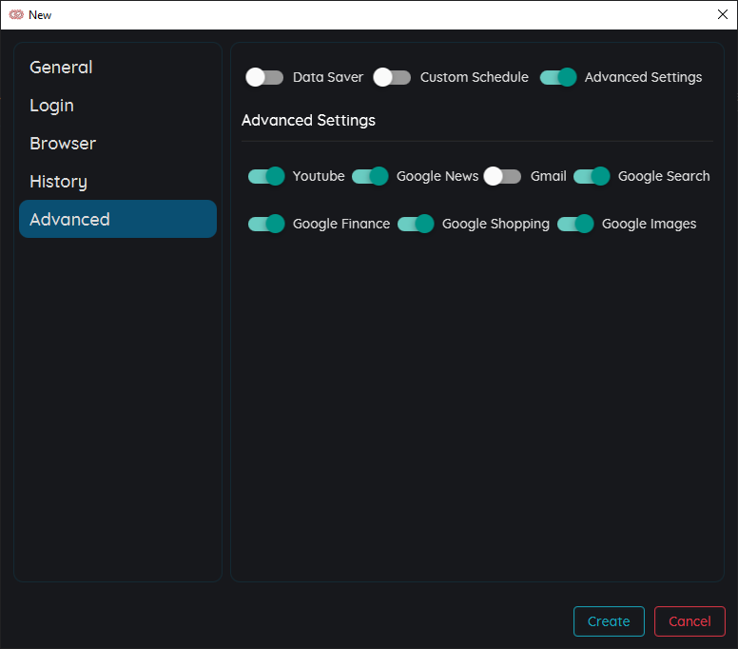Turn off the Youtube toggle
Screen dimensions: 738x649
(266, 176)
